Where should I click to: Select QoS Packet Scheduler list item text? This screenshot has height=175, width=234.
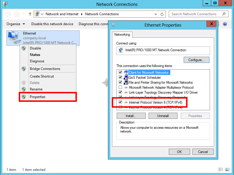(x=145, y=78)
